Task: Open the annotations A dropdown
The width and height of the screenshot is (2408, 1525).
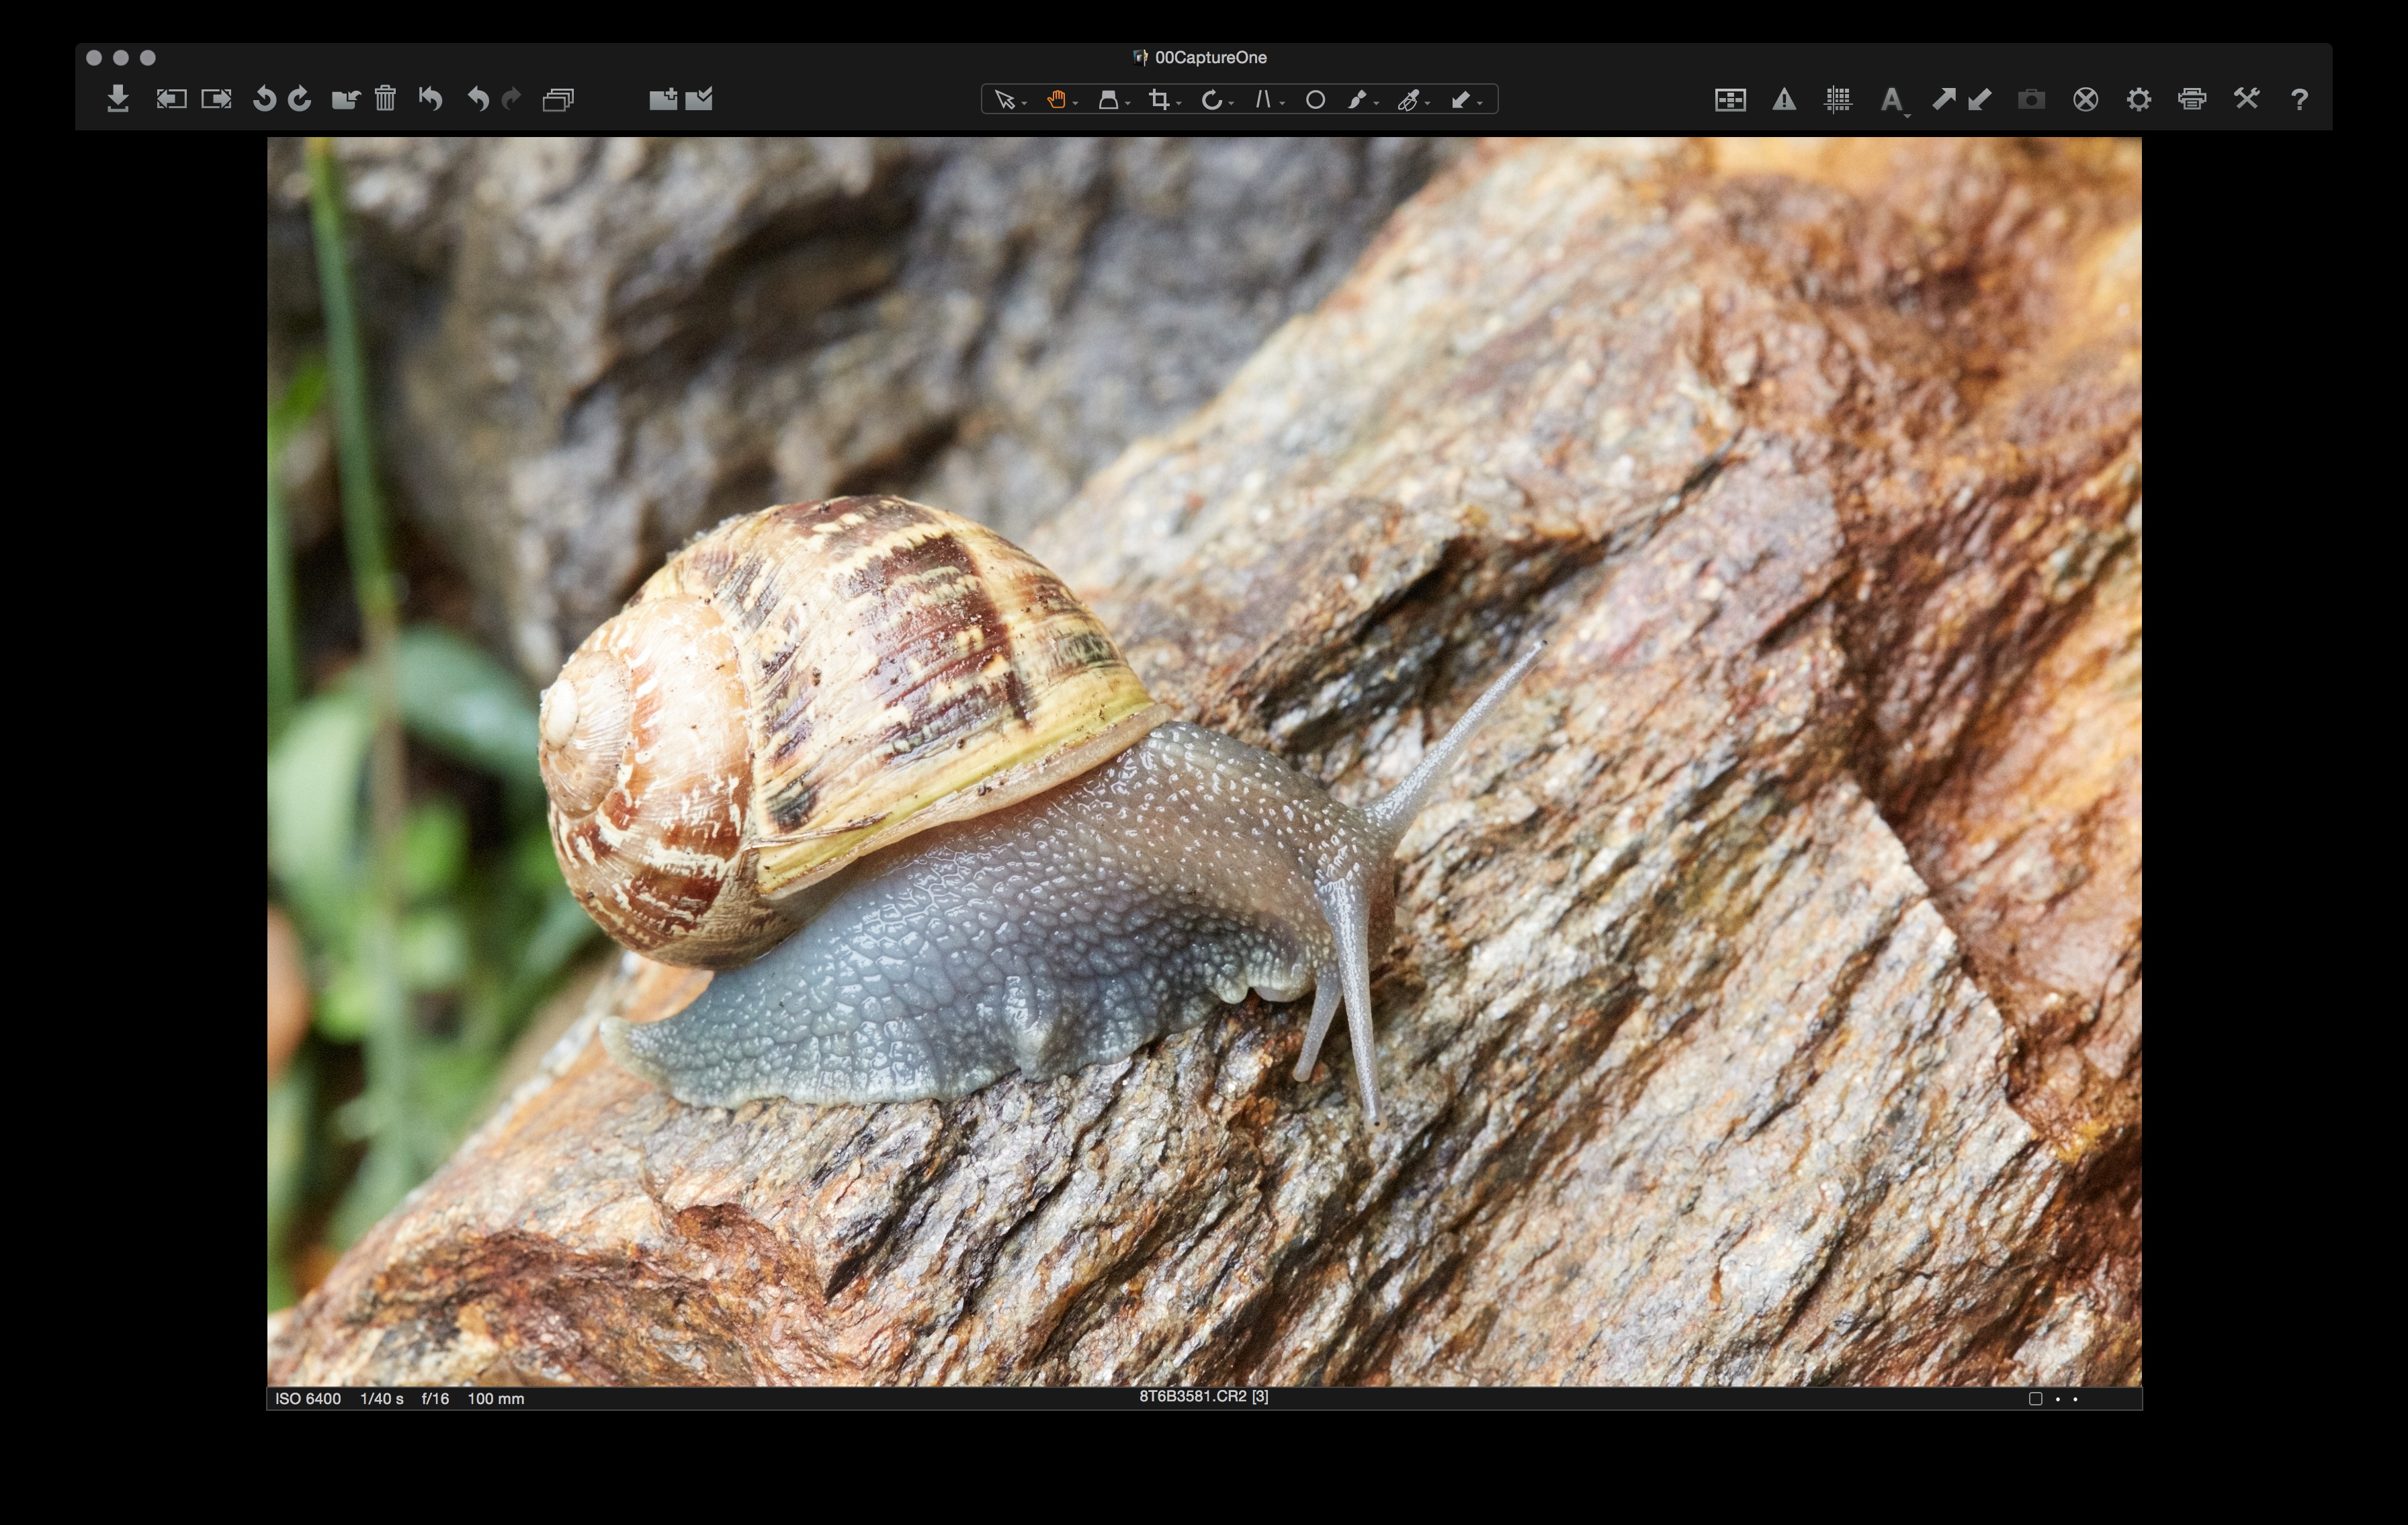Action: [x=1891, y=101]
